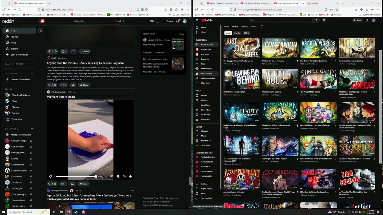Search within Phantom Shura channel
This screenshot has width=383, height=215.
click(262, 27)
